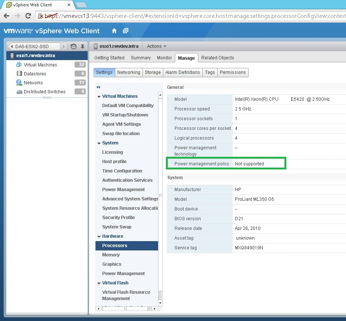Open the Tags sub-tab
Image resolution: width=346 pixels, height=321 pixels.
tap(210, 72)
